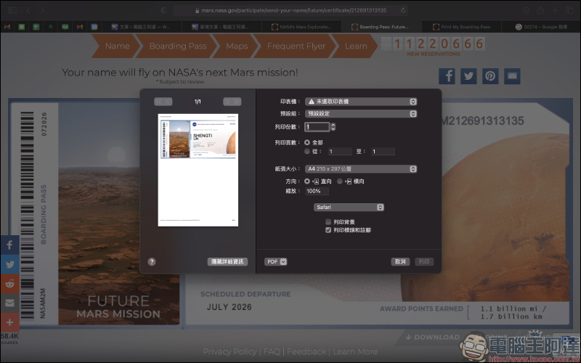Open the Frequent Flyer navigation step

coord(296,46)
